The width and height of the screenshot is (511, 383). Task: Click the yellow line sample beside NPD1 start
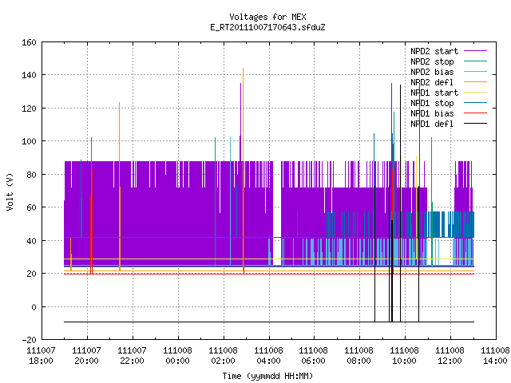pos(475,93)
